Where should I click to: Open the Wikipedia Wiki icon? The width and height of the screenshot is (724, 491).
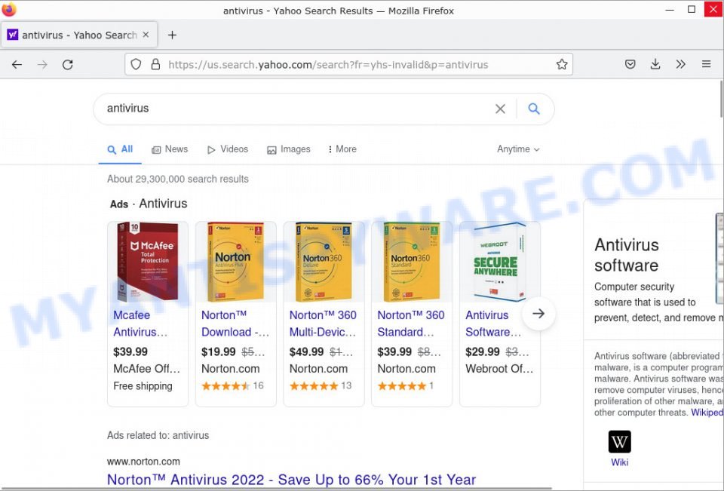pyautogui.click(x=620, y=441)
